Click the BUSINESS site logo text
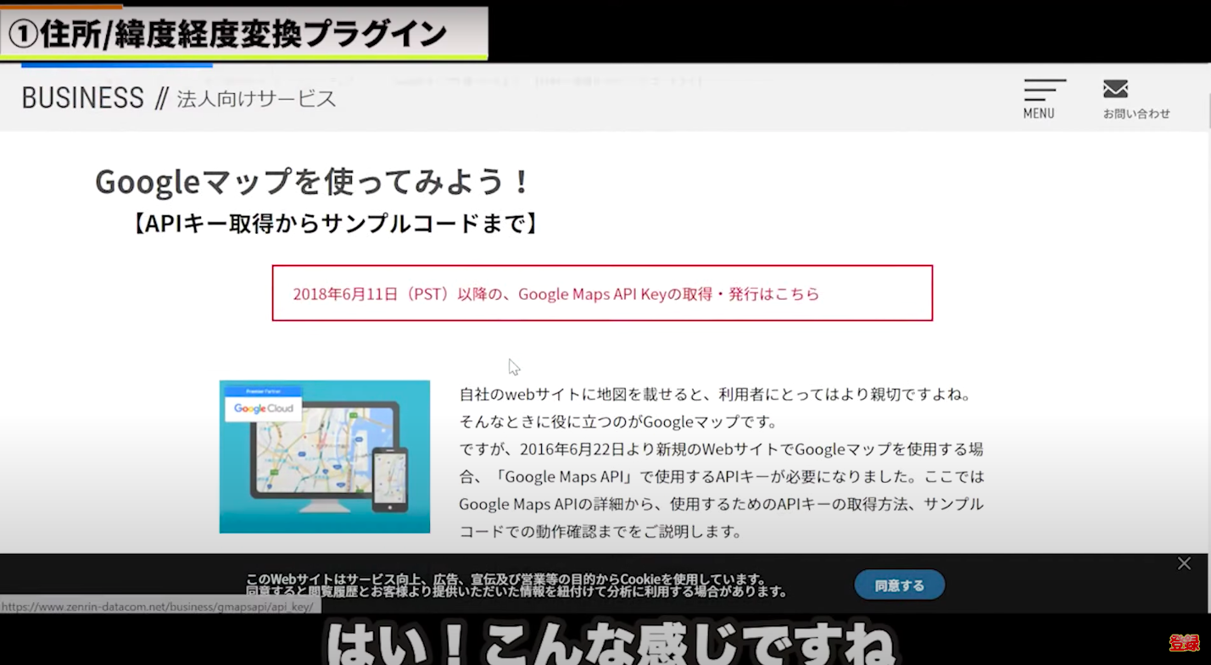This screenshot has height=665, width=1211. coord(83,98)
